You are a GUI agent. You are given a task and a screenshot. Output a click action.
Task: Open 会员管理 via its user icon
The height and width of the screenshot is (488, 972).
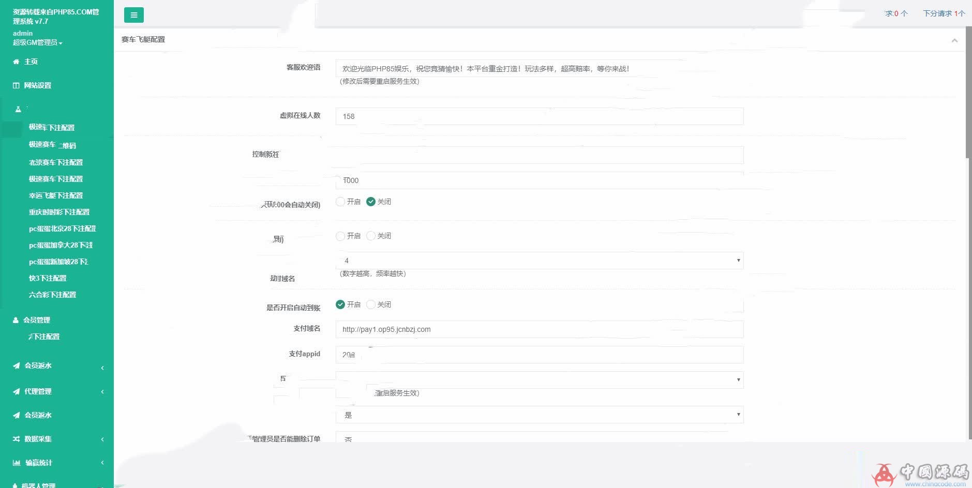pyautogui.click(x=16, y=320)
